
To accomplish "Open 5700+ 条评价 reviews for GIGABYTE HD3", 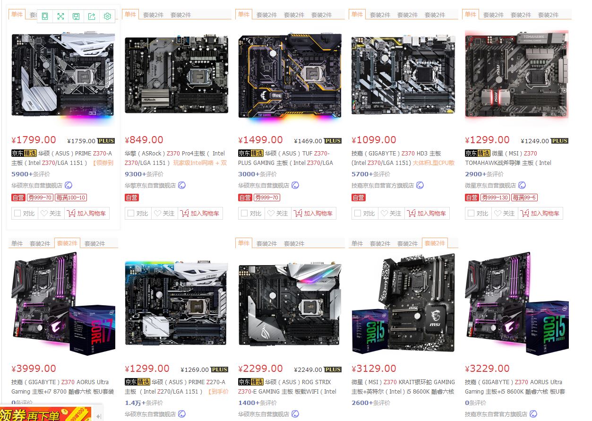I will [x=371, y=174].
